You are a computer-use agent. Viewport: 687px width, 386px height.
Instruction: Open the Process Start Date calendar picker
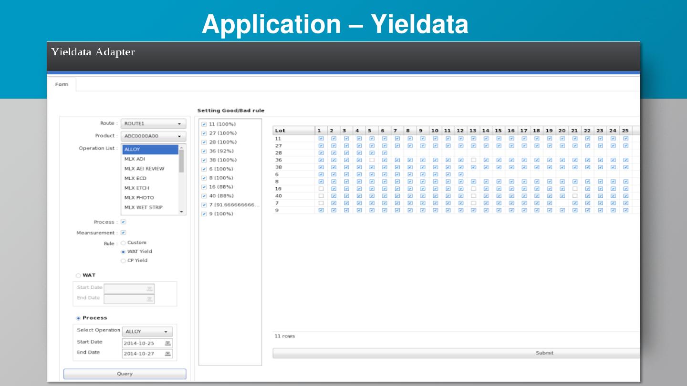(167, 343)
